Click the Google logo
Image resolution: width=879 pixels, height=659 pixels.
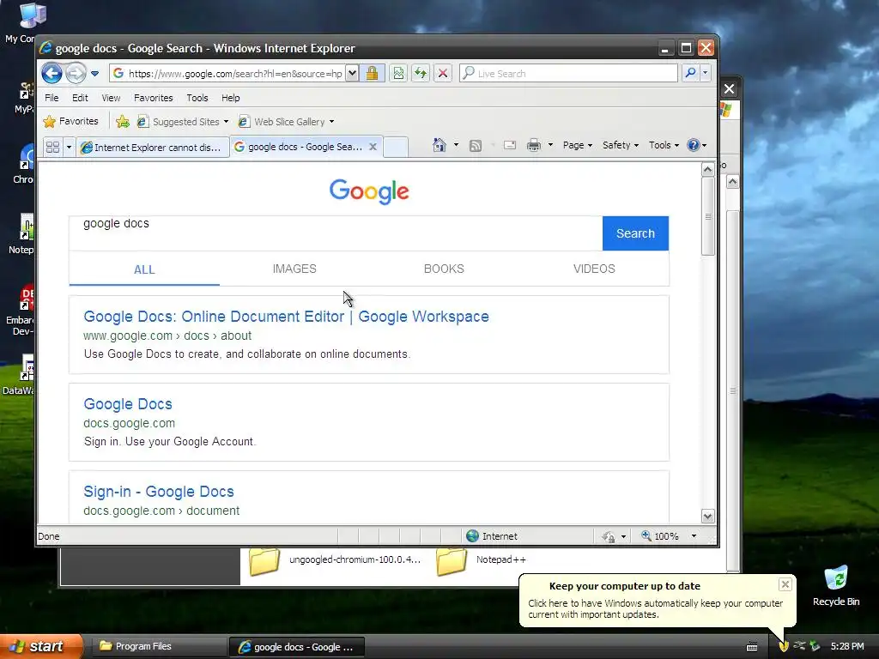[369, 191]
